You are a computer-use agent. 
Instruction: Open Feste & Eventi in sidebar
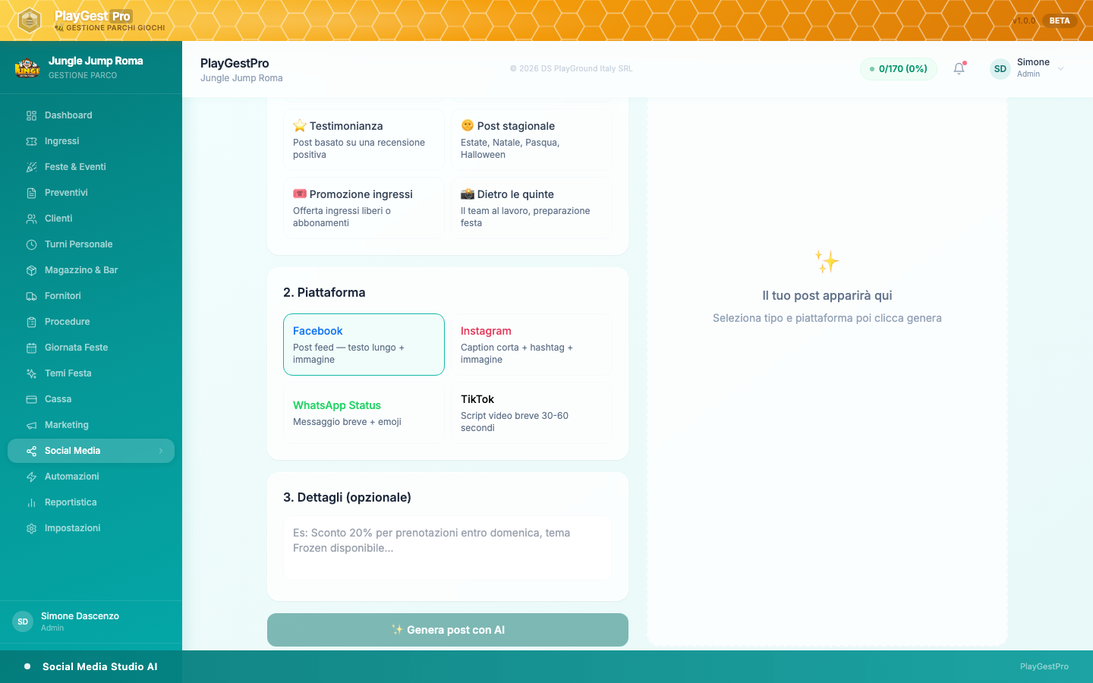(x=75, y=167)
